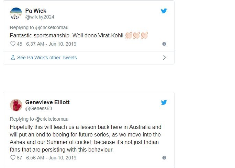The width and height of the screenshot is (235, 168).
Task: Visit the @w1cky2024 handle
Action: (40, 17)
